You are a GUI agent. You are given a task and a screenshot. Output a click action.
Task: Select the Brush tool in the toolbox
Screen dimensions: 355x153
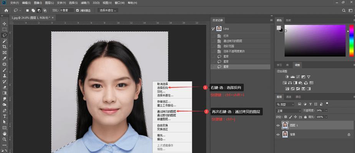pyautogui.click(x=4, y=70)
